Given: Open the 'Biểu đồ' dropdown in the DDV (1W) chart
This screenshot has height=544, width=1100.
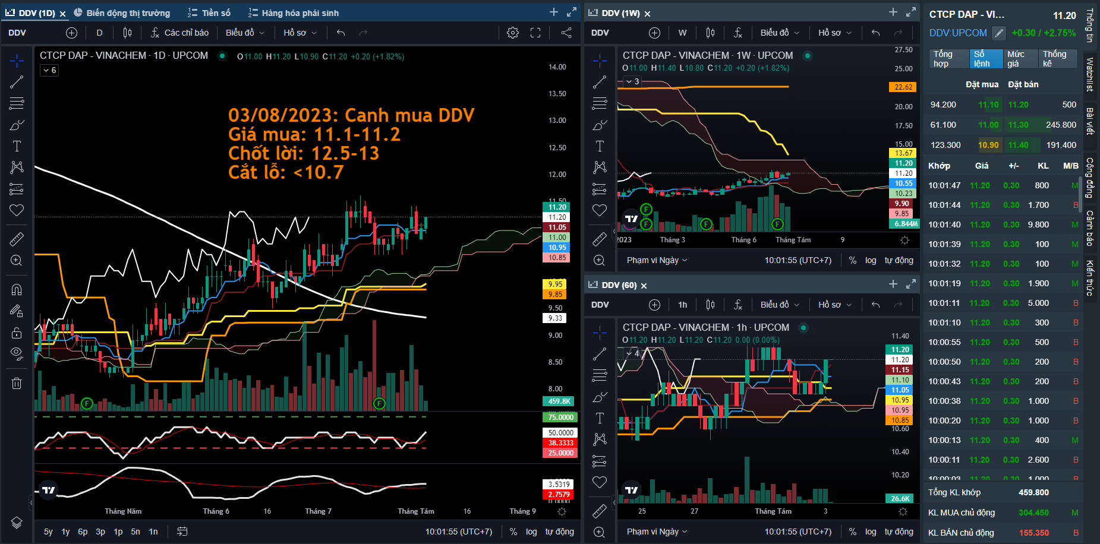Looking at the screenshot, I should tap(780, 33).
